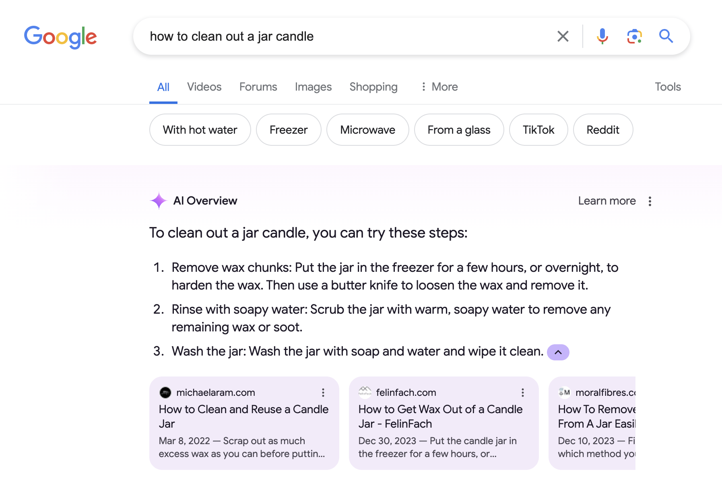Open the FelinFach candle jar article

[x=440, y=416]
